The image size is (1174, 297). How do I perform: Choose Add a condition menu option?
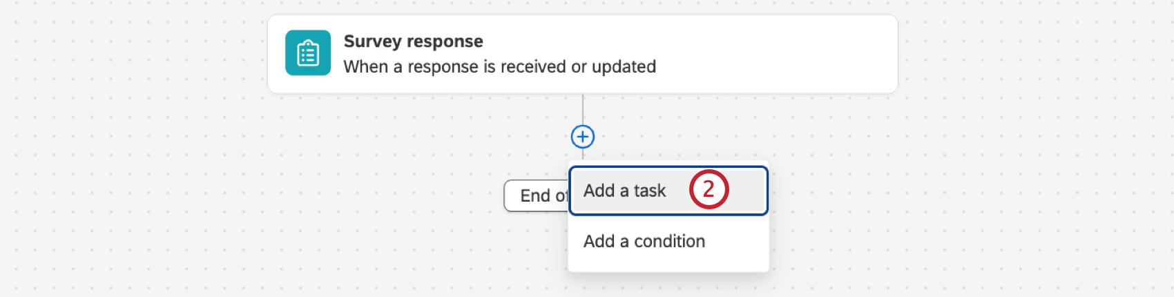[644, 241]
